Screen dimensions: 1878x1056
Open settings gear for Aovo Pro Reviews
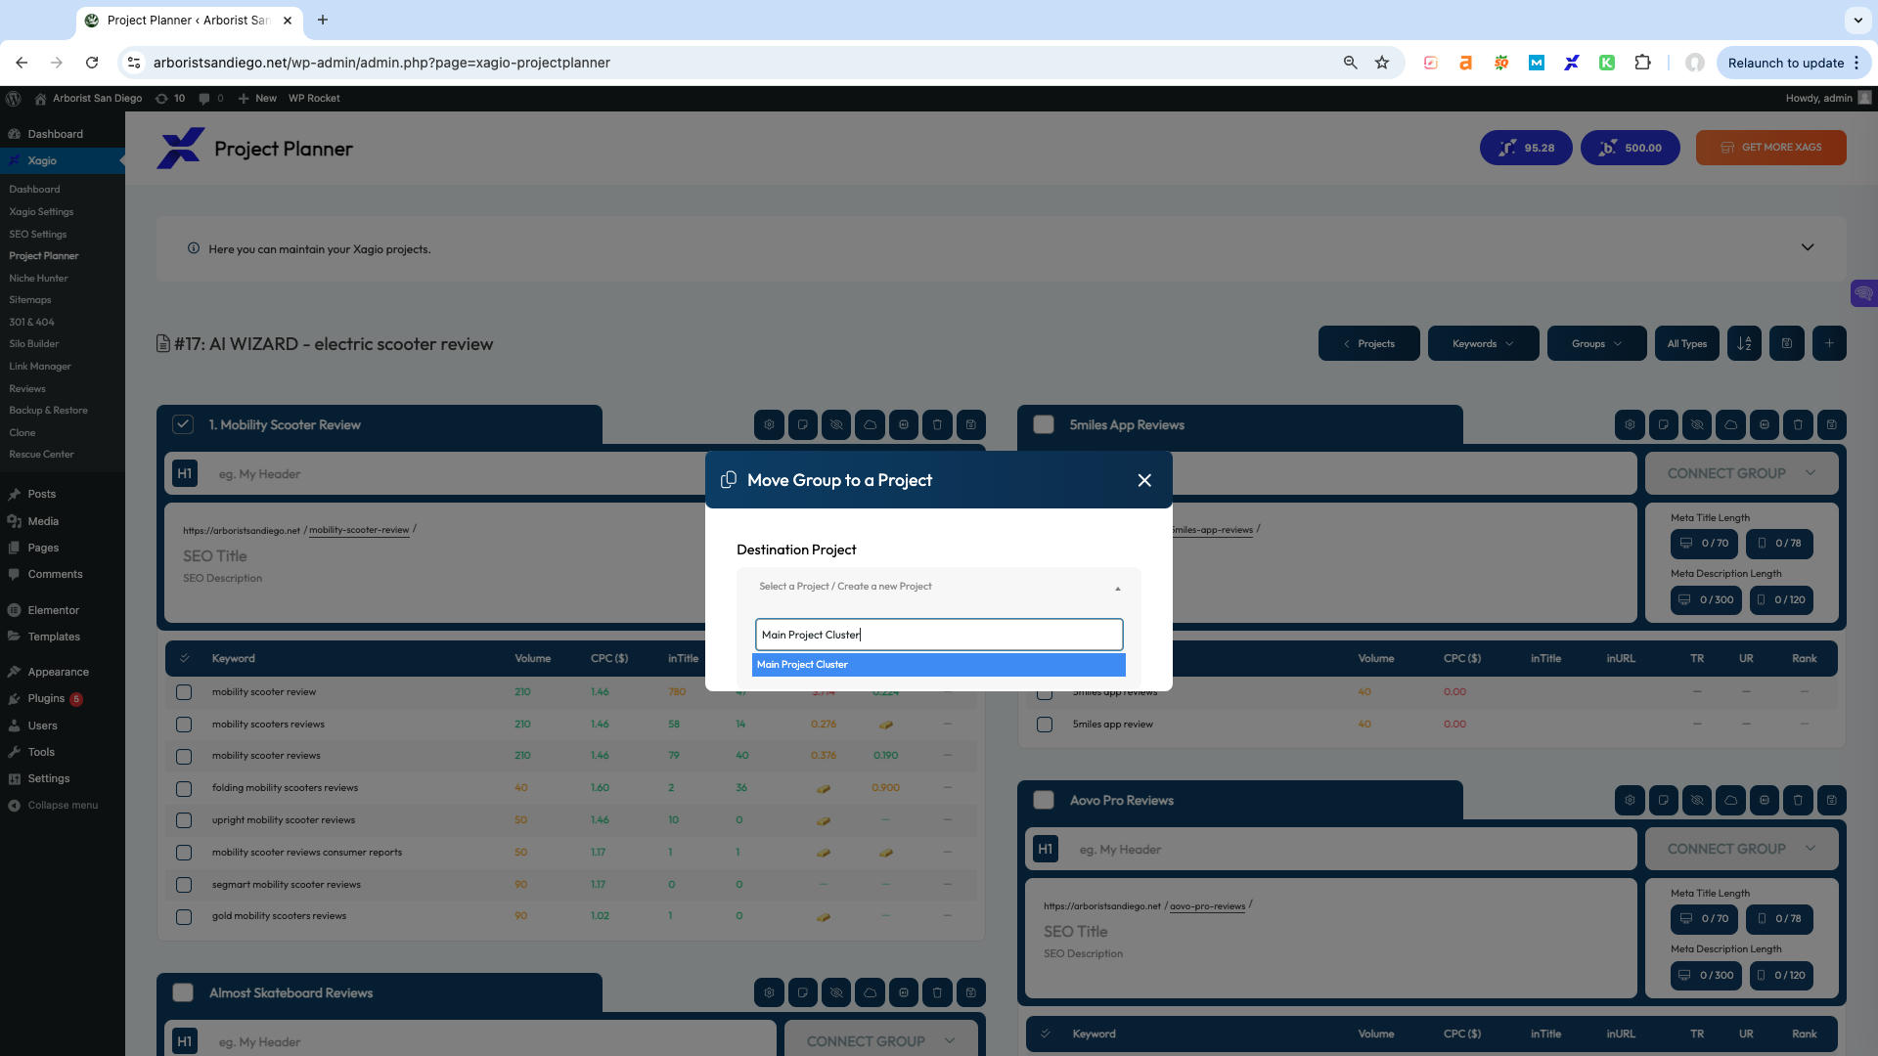[x=1630, y=801]
